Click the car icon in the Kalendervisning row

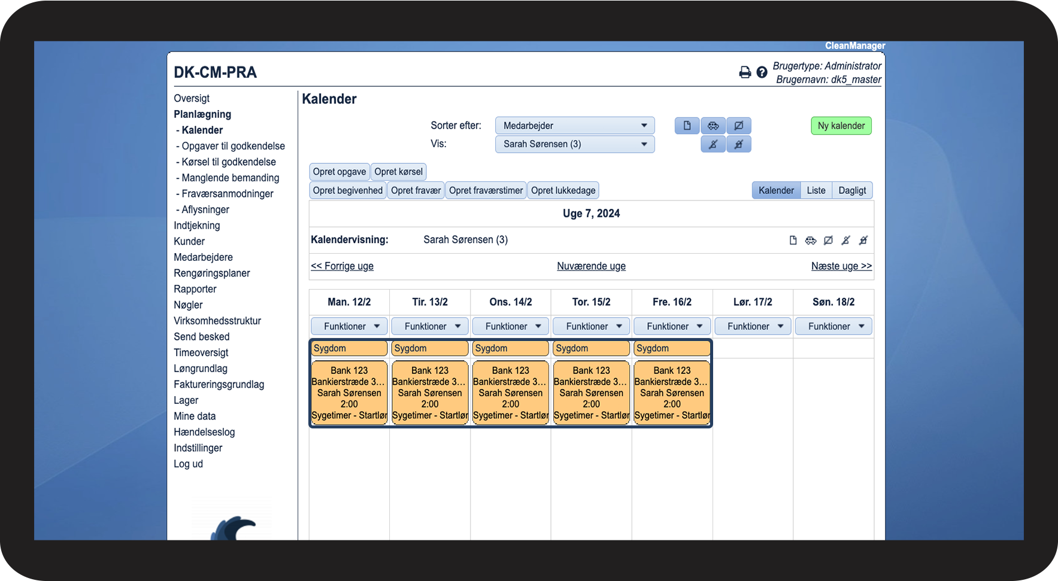[810, 241]
